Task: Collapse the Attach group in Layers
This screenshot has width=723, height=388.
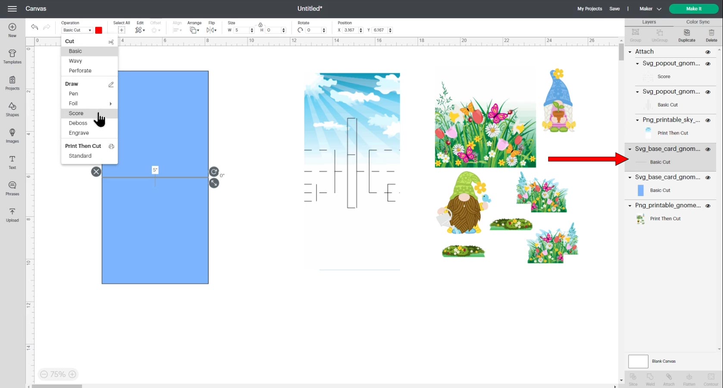Action: (630, 52)
